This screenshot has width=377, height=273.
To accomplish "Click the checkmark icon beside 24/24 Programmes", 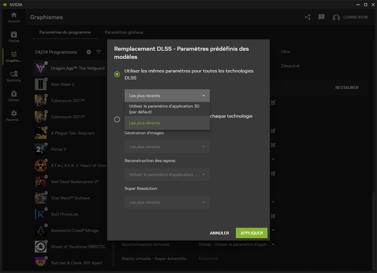I will pos(89,52).
